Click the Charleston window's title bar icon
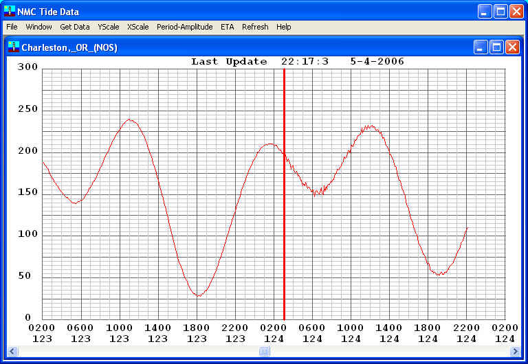 [13, 47]
